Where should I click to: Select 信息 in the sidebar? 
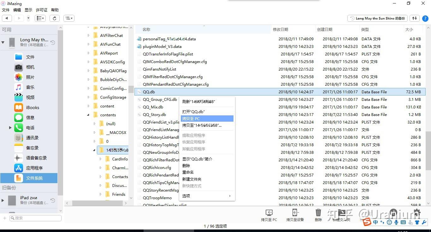(x=30, y=118)
